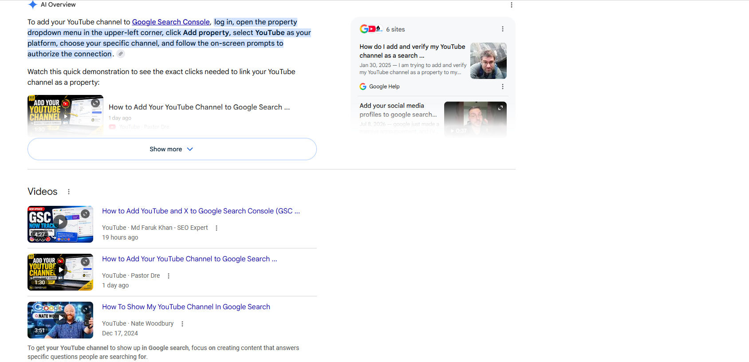Image resolution: width=749 pixels, height=362 pixels.
Task: Expand the social media profiles video preview
Action: (x=500, y=108)
